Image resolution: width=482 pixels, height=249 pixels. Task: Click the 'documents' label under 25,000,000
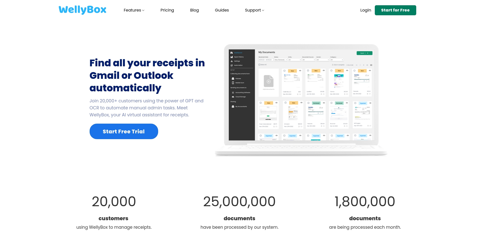pyautogui.click(x=239, y=218)
